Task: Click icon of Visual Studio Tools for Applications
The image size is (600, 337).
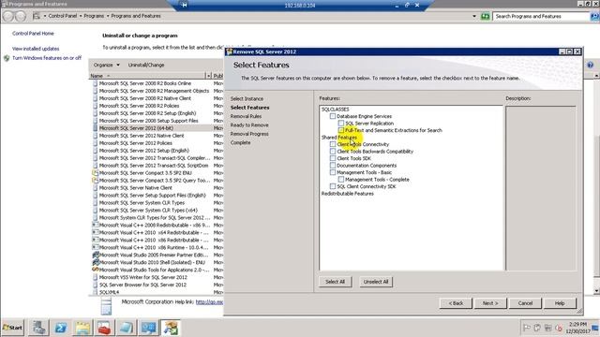Action: pos(96,270)
